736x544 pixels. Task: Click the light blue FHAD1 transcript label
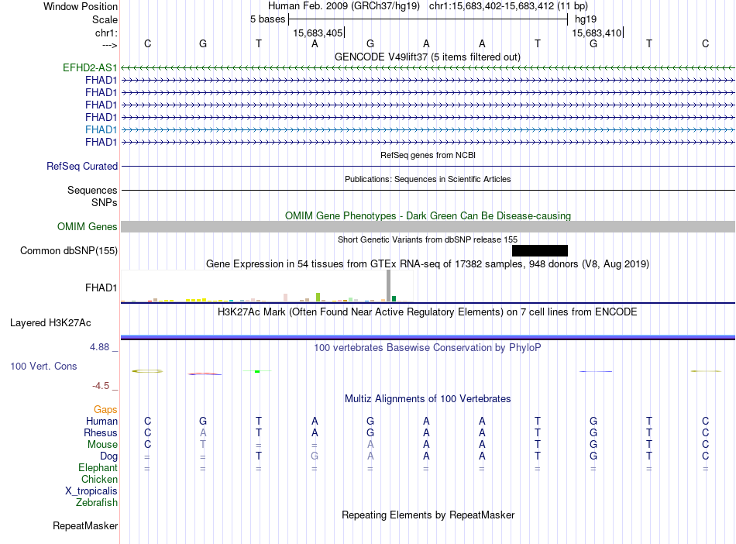[x=101, y=129]
